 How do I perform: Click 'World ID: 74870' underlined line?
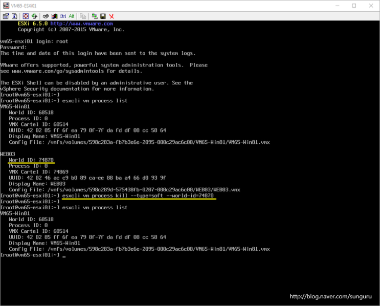tap(31, 160)
